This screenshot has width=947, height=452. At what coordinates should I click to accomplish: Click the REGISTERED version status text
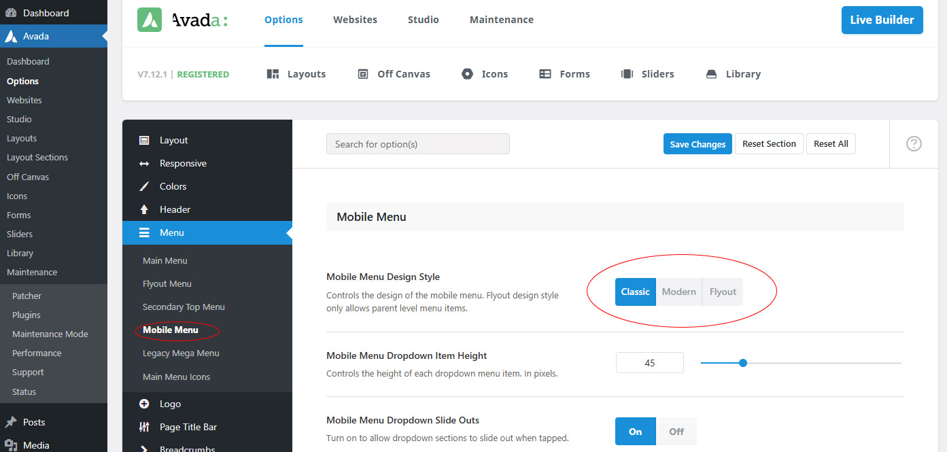[203, 74]
